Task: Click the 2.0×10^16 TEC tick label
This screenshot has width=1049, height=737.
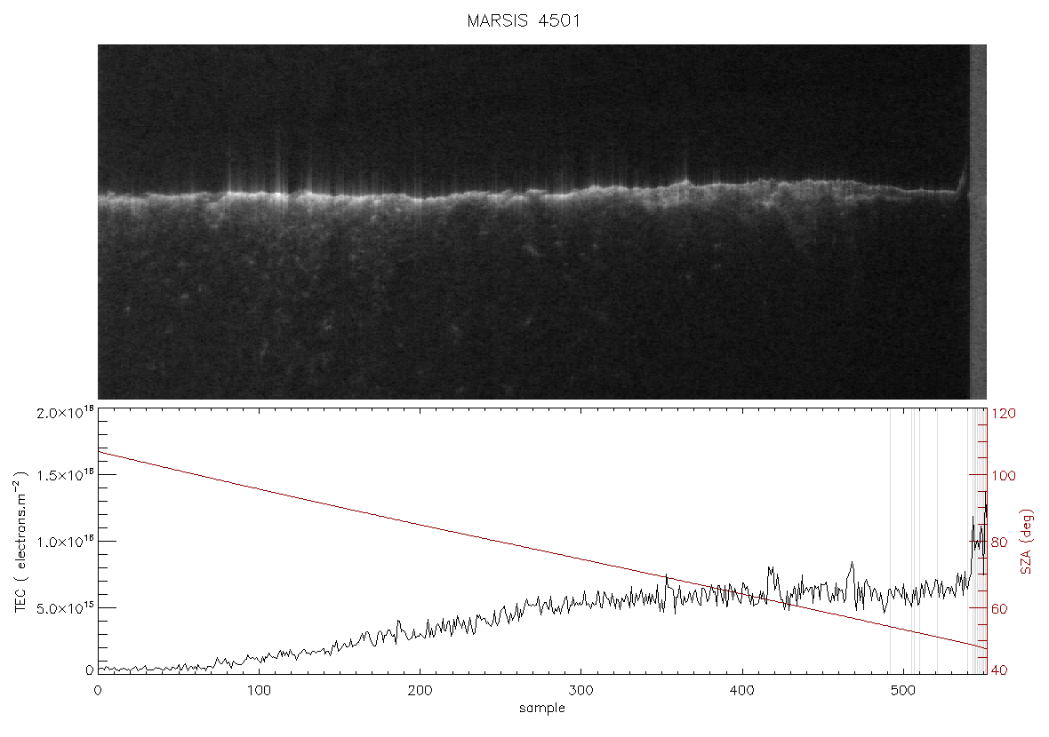Action: click(65, 413)
